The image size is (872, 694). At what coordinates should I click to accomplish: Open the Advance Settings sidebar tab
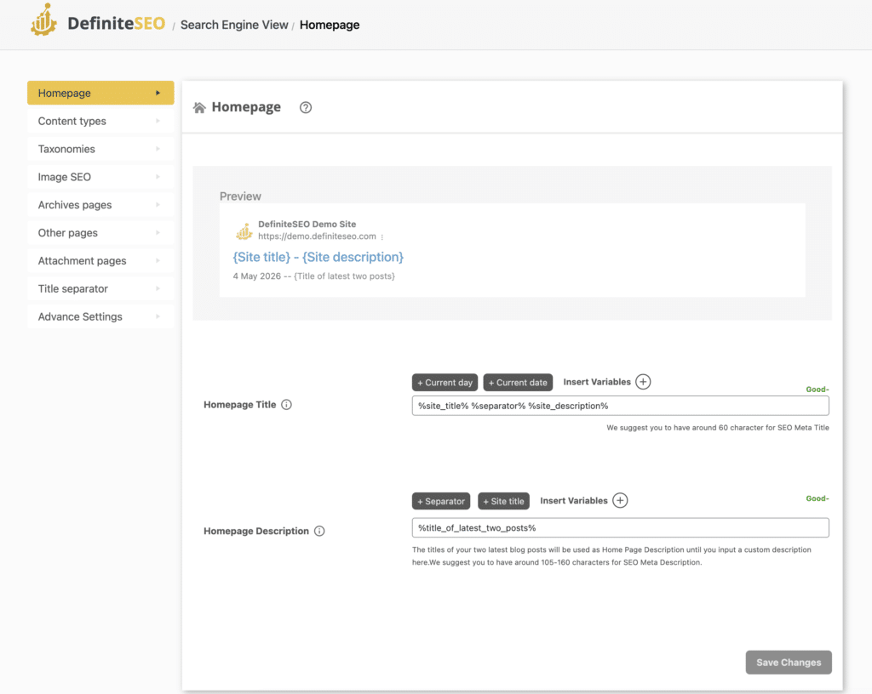[100, 316]
